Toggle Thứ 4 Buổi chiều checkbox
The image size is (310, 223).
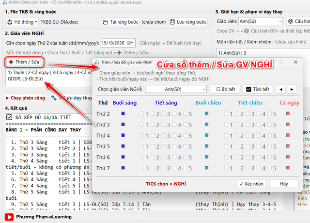point(207,135)
